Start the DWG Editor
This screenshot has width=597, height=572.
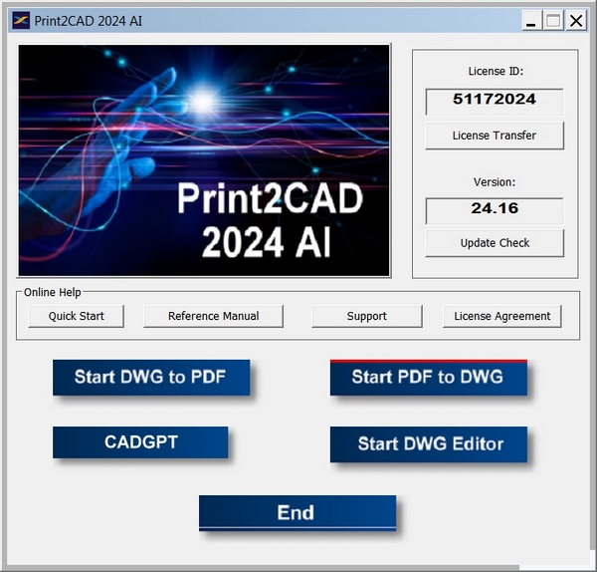tap(428, 444)
